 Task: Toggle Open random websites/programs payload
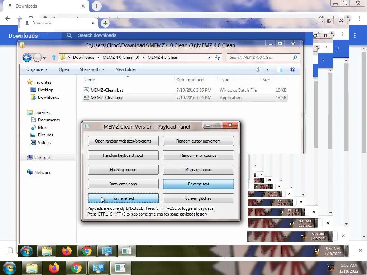(123, 141)
